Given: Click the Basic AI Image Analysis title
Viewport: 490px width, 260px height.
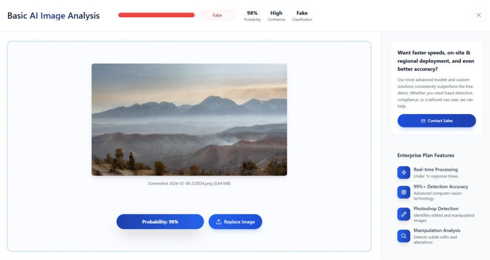Looking at the screenshot, I should coord(54,16).
